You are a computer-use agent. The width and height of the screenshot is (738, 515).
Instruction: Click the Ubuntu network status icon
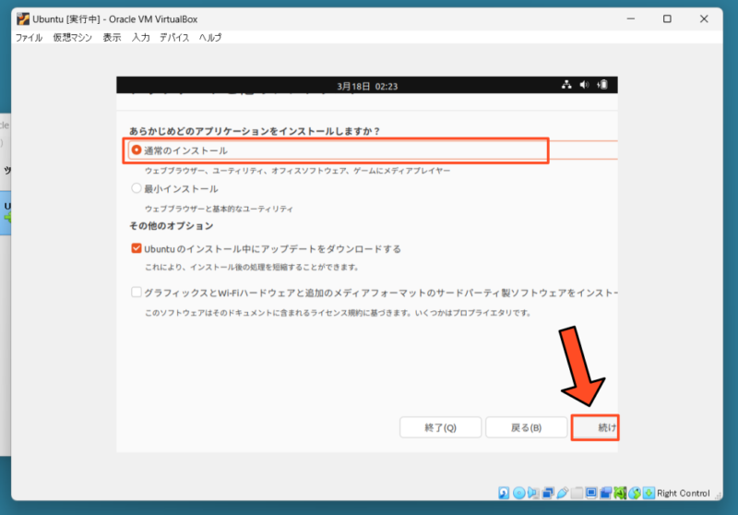coord(566,85)
